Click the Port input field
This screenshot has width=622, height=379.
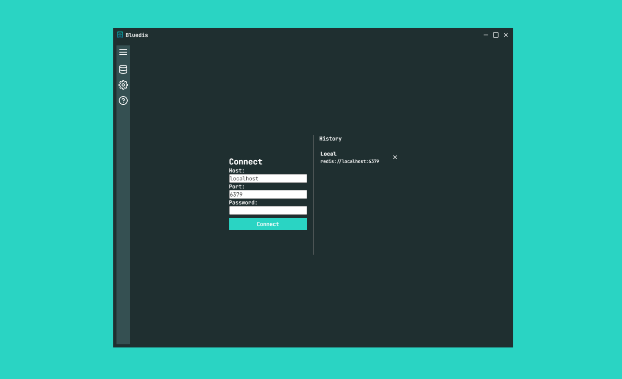point(268,194)
